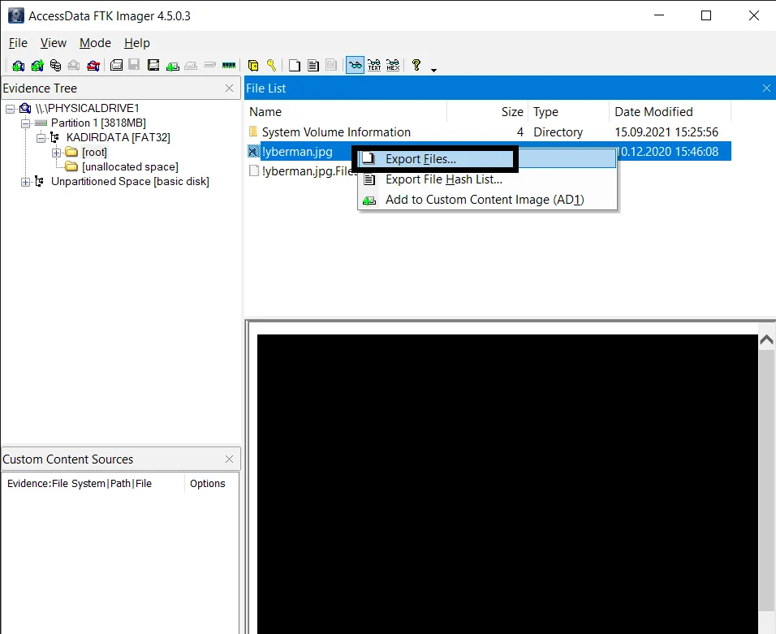Close the File List panel
Screen dimensions: 776x634
(766, 88)
